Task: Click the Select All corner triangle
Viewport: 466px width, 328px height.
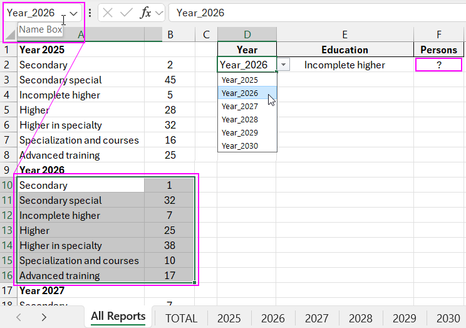Action: (10, 34)
